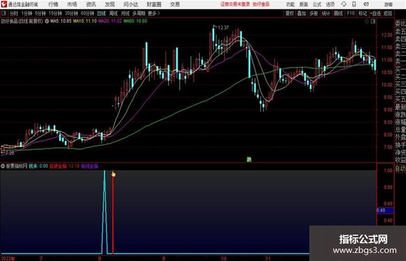Click the 返回 back button
This screenshot has height=261, width=406.
pos(388,13)
